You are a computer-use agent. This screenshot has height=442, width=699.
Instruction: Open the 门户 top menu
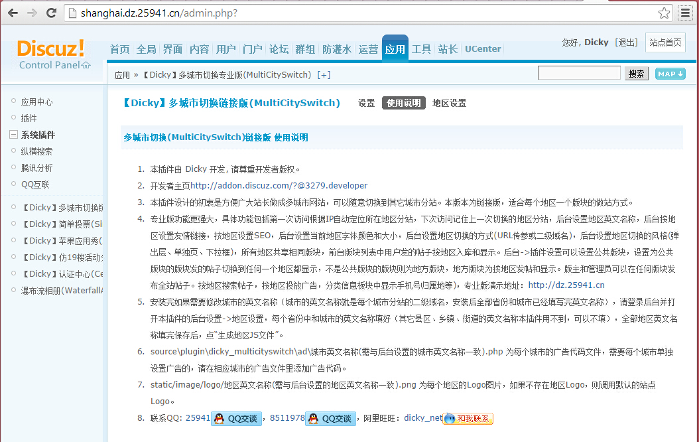[x=252, y=49]
